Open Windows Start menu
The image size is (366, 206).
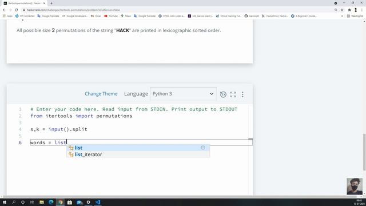(5, 202)
